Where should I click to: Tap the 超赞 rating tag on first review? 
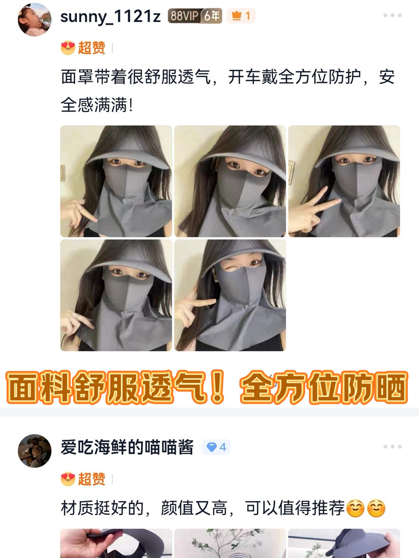(83, 48)
